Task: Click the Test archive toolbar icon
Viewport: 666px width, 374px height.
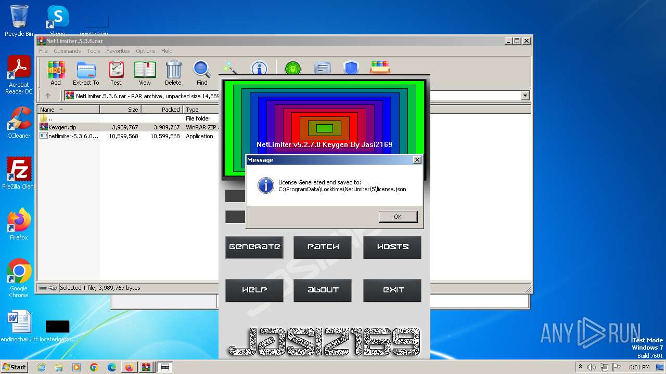Action: tap(116, 73)
